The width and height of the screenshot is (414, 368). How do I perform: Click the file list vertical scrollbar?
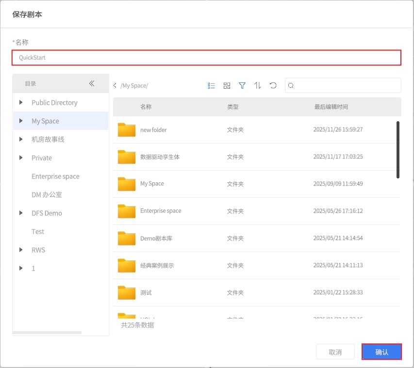[x=398, y=150]
